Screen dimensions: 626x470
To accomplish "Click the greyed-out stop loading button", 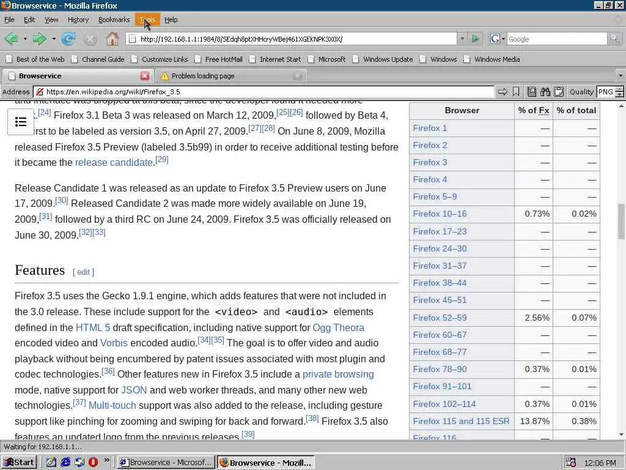I will (x=90, y=39).
